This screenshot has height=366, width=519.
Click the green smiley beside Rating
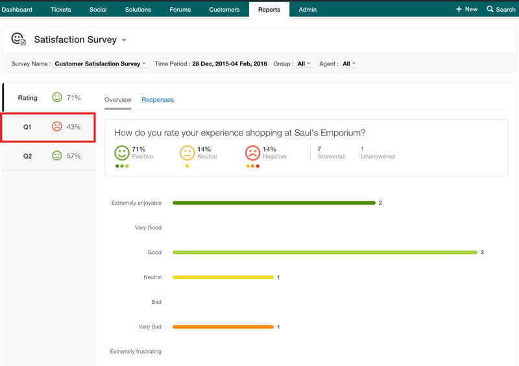(x=57, y=98)
